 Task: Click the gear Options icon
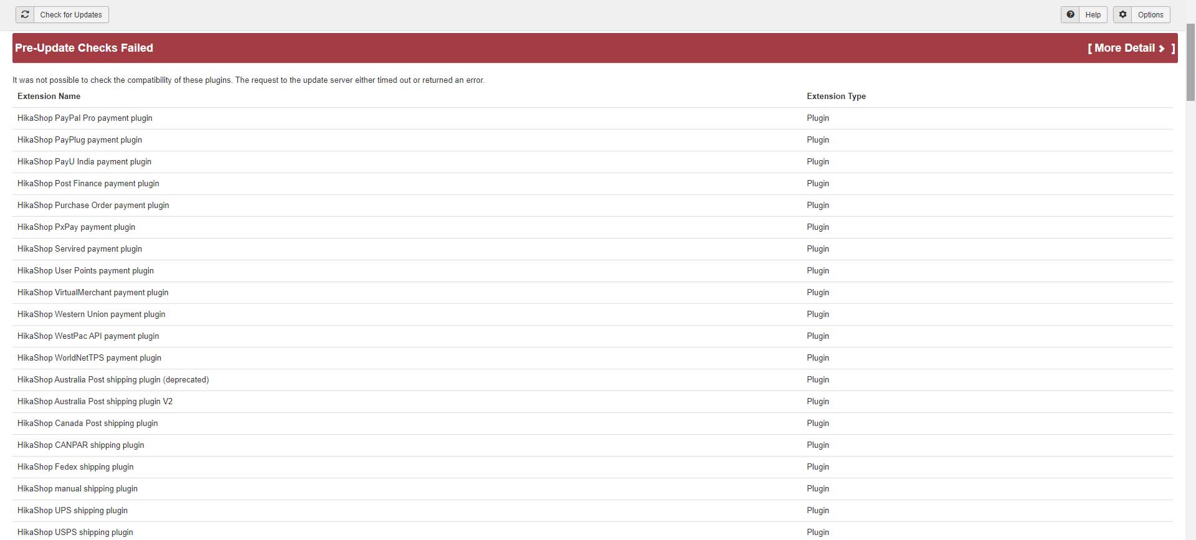pyautogui.click(x=1122, y=14)
